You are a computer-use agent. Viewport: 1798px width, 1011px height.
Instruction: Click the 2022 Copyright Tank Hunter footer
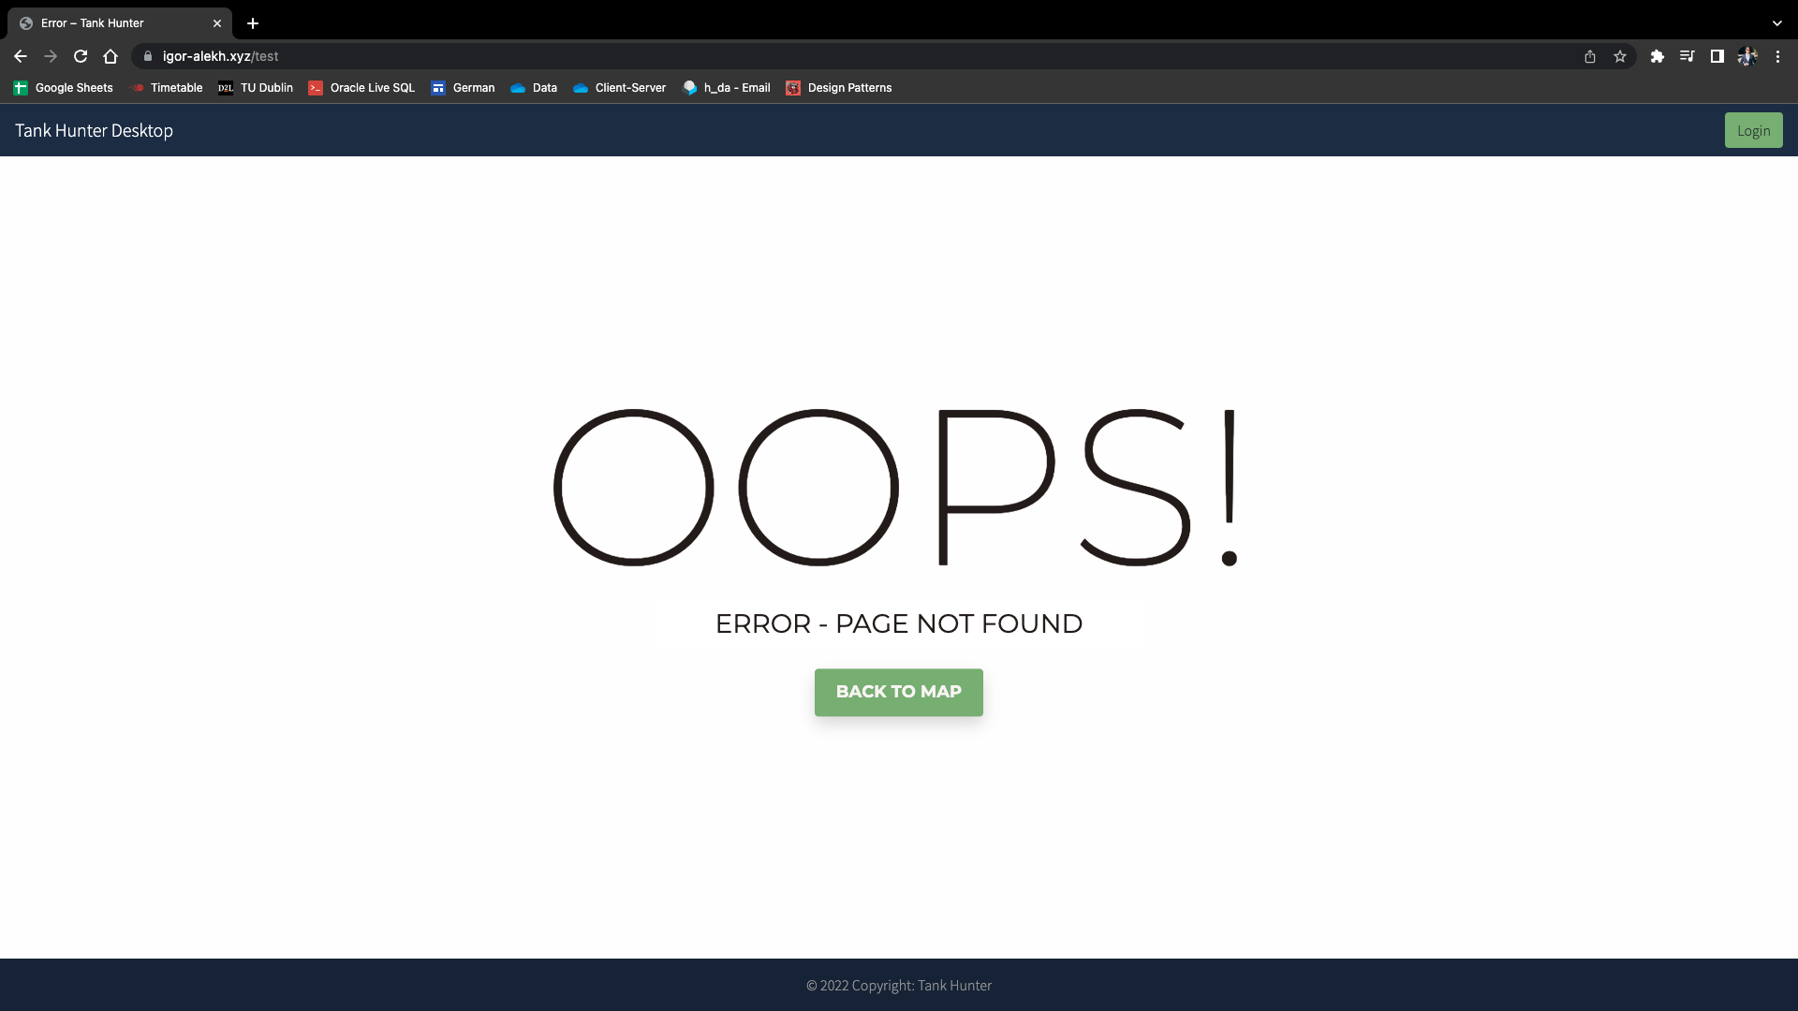point(899,986)
